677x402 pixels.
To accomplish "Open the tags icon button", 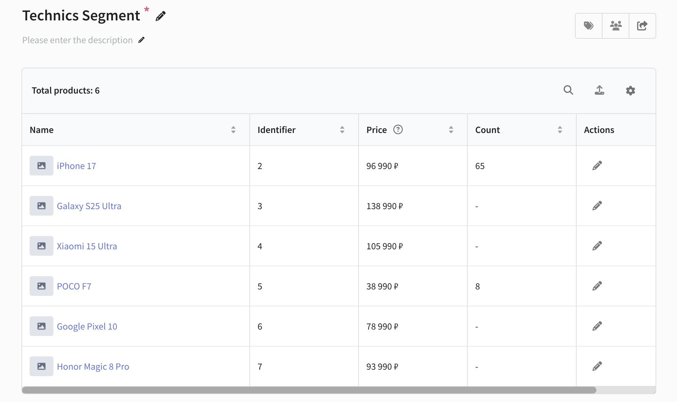I will pyautogui.click(x=589, y=26).
